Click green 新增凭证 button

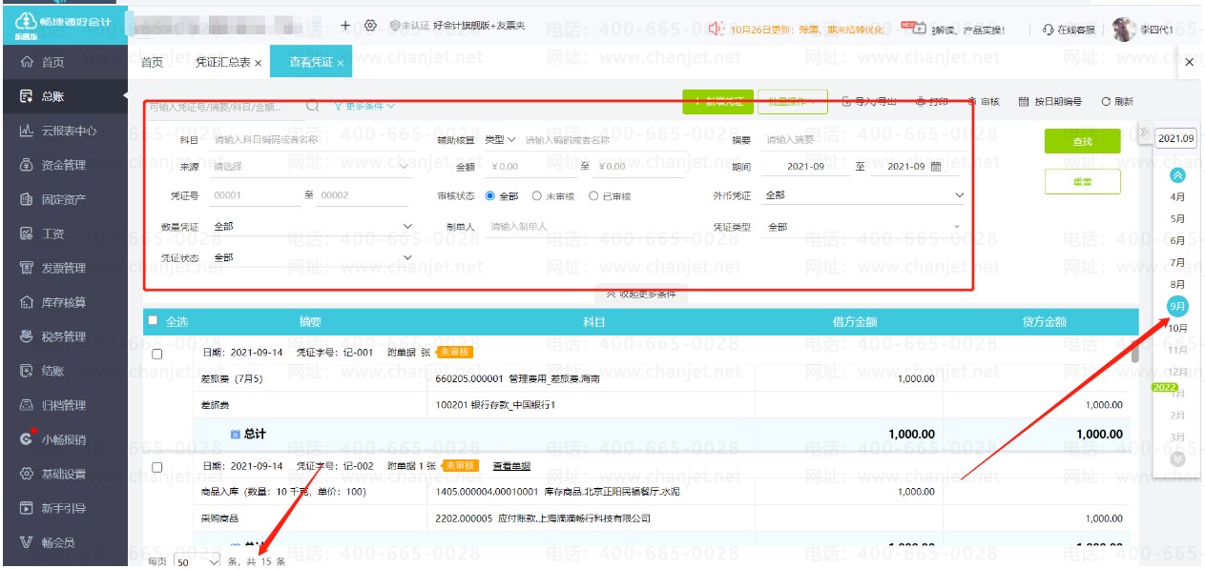718,101
